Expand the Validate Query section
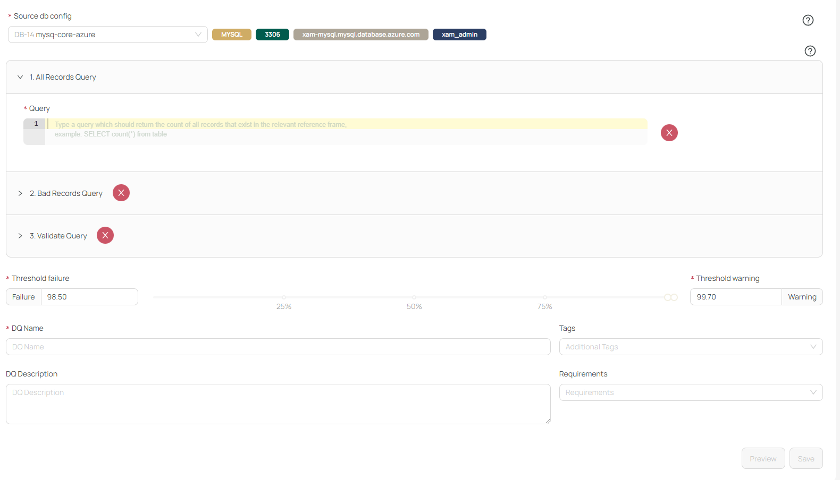 click(x=20, y=236)
